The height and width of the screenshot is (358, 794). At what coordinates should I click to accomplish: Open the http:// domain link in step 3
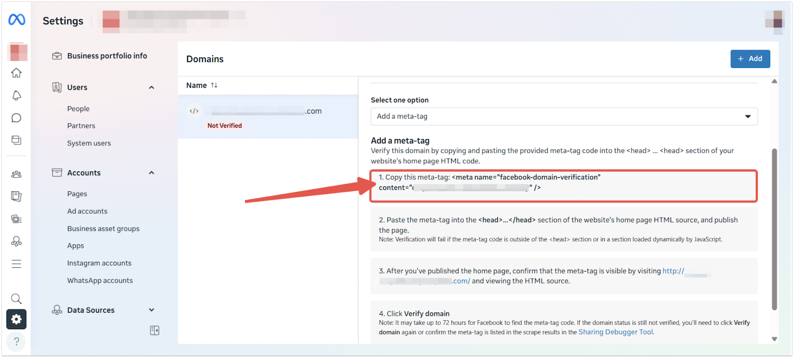click(673, 271)
